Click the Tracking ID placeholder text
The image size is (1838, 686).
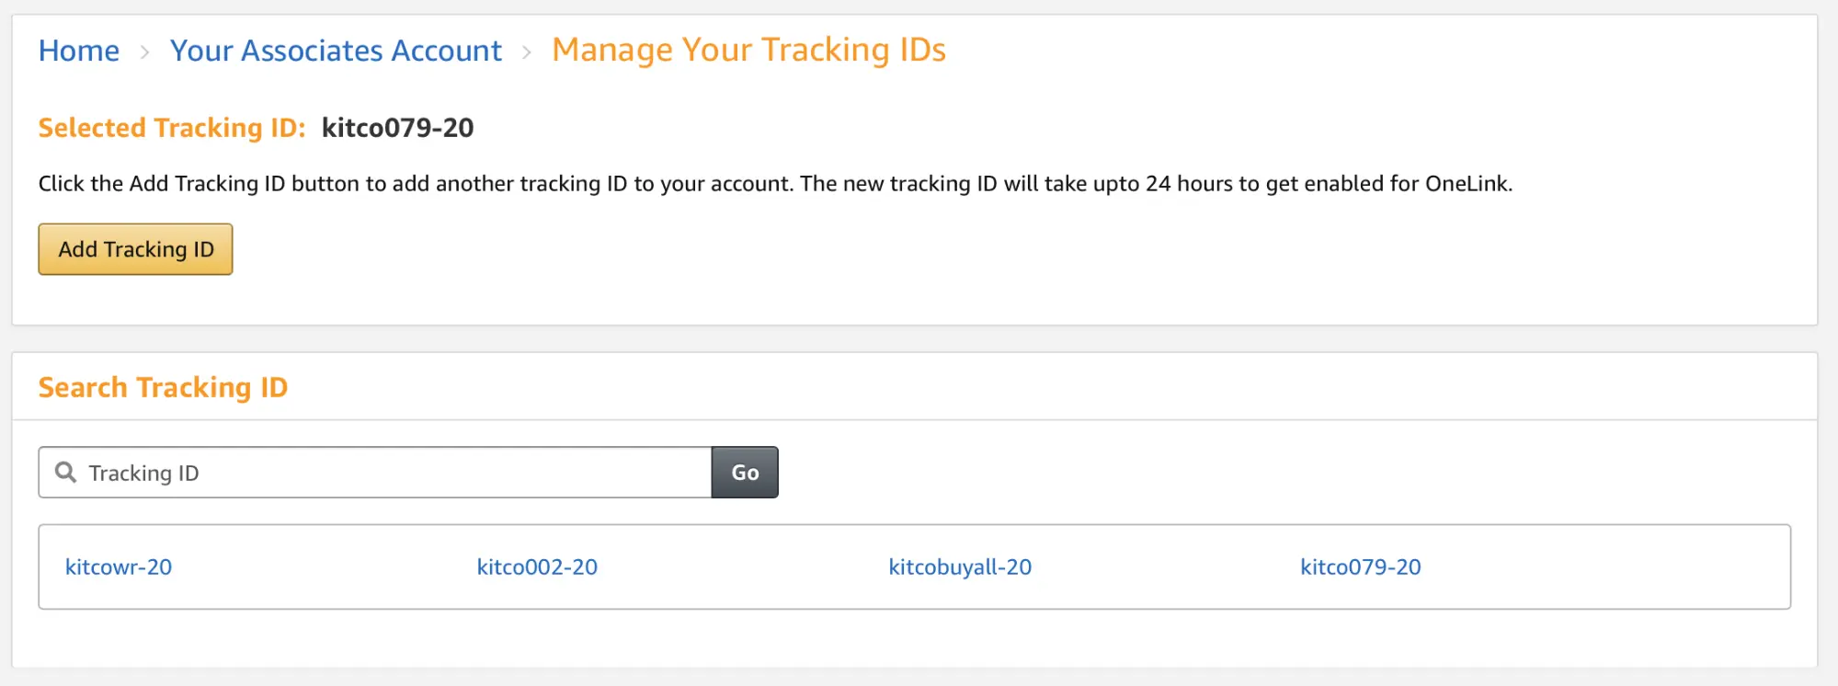pyautogui.click(x=143, y=472)
